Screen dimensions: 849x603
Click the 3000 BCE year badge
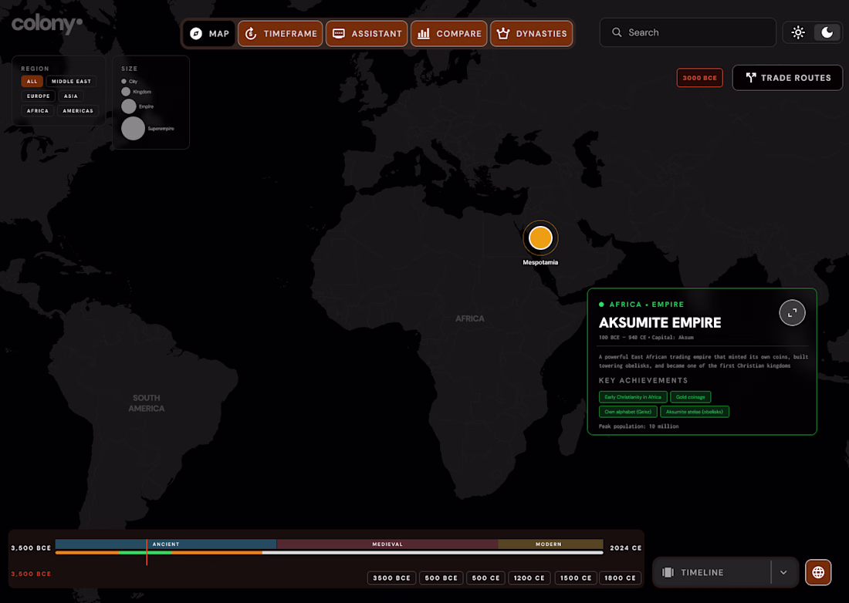click(699, 78)
